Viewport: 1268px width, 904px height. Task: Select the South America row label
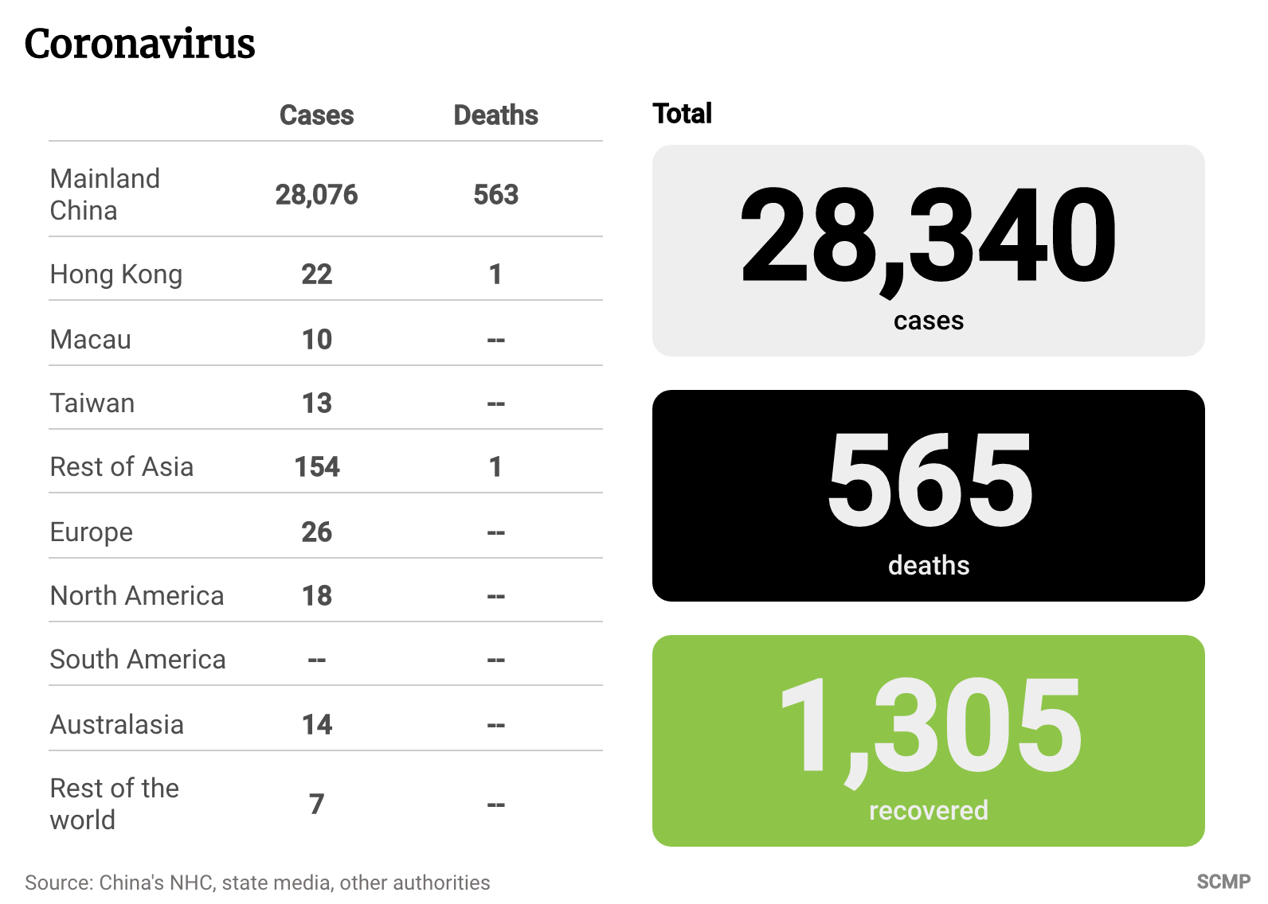coord(138,660)
